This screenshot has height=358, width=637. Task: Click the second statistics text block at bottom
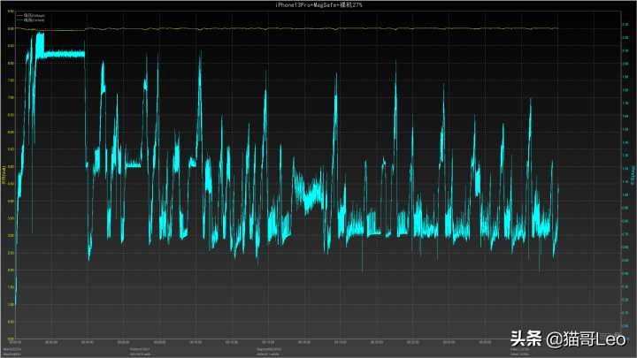tap(142, 351)
